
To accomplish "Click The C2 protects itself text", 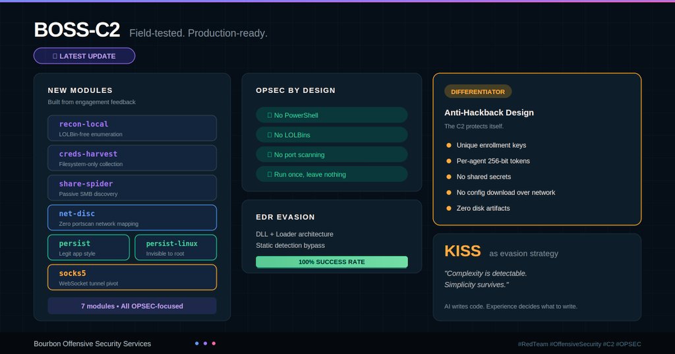I will (x=474, y=126).
